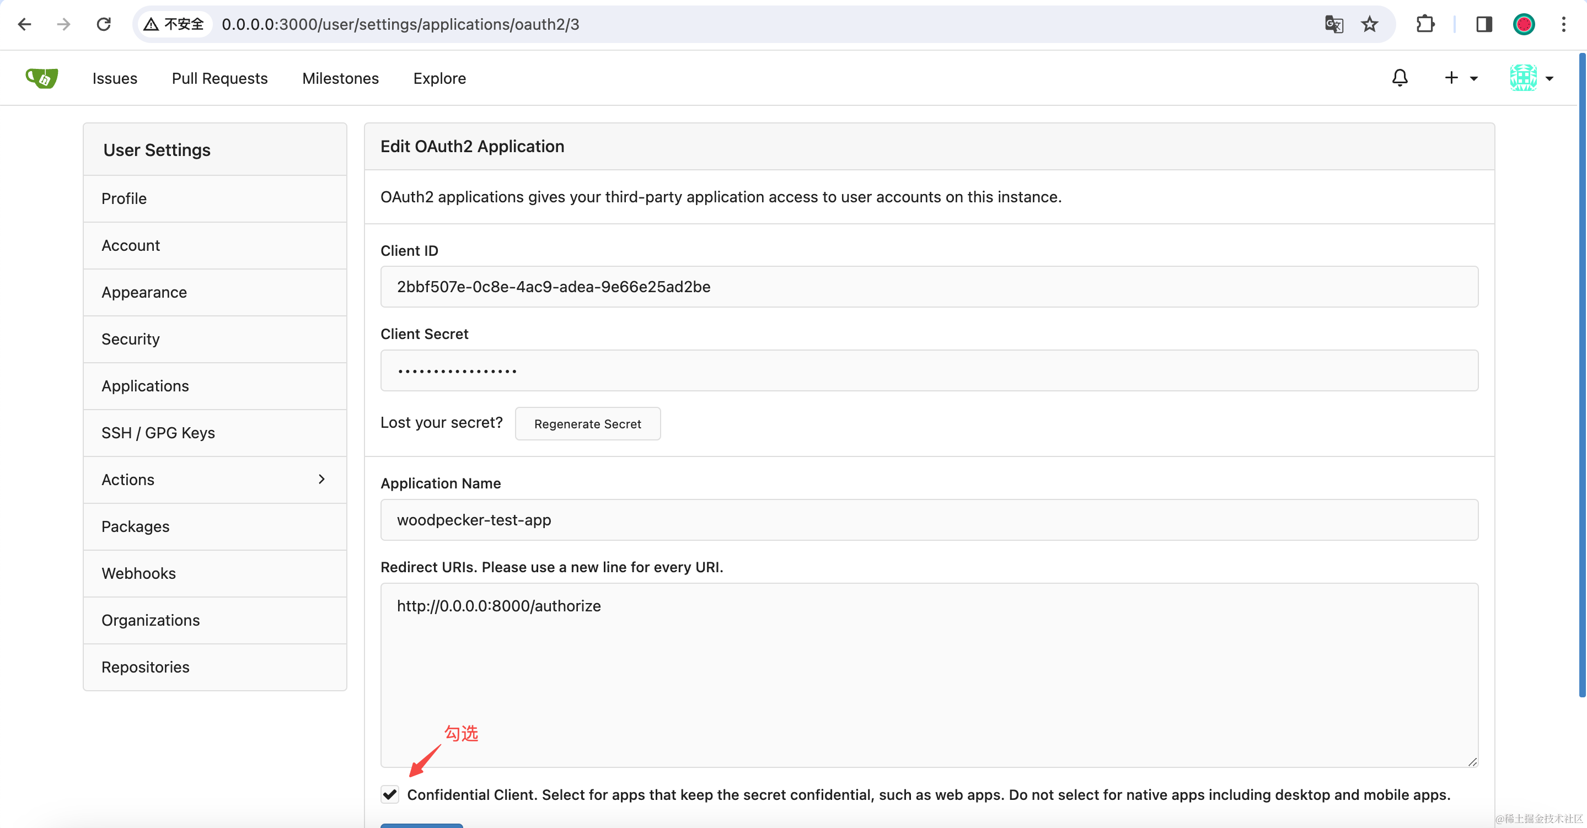Click the Client ID input field
1587x828 pixels.
[929, 287]
